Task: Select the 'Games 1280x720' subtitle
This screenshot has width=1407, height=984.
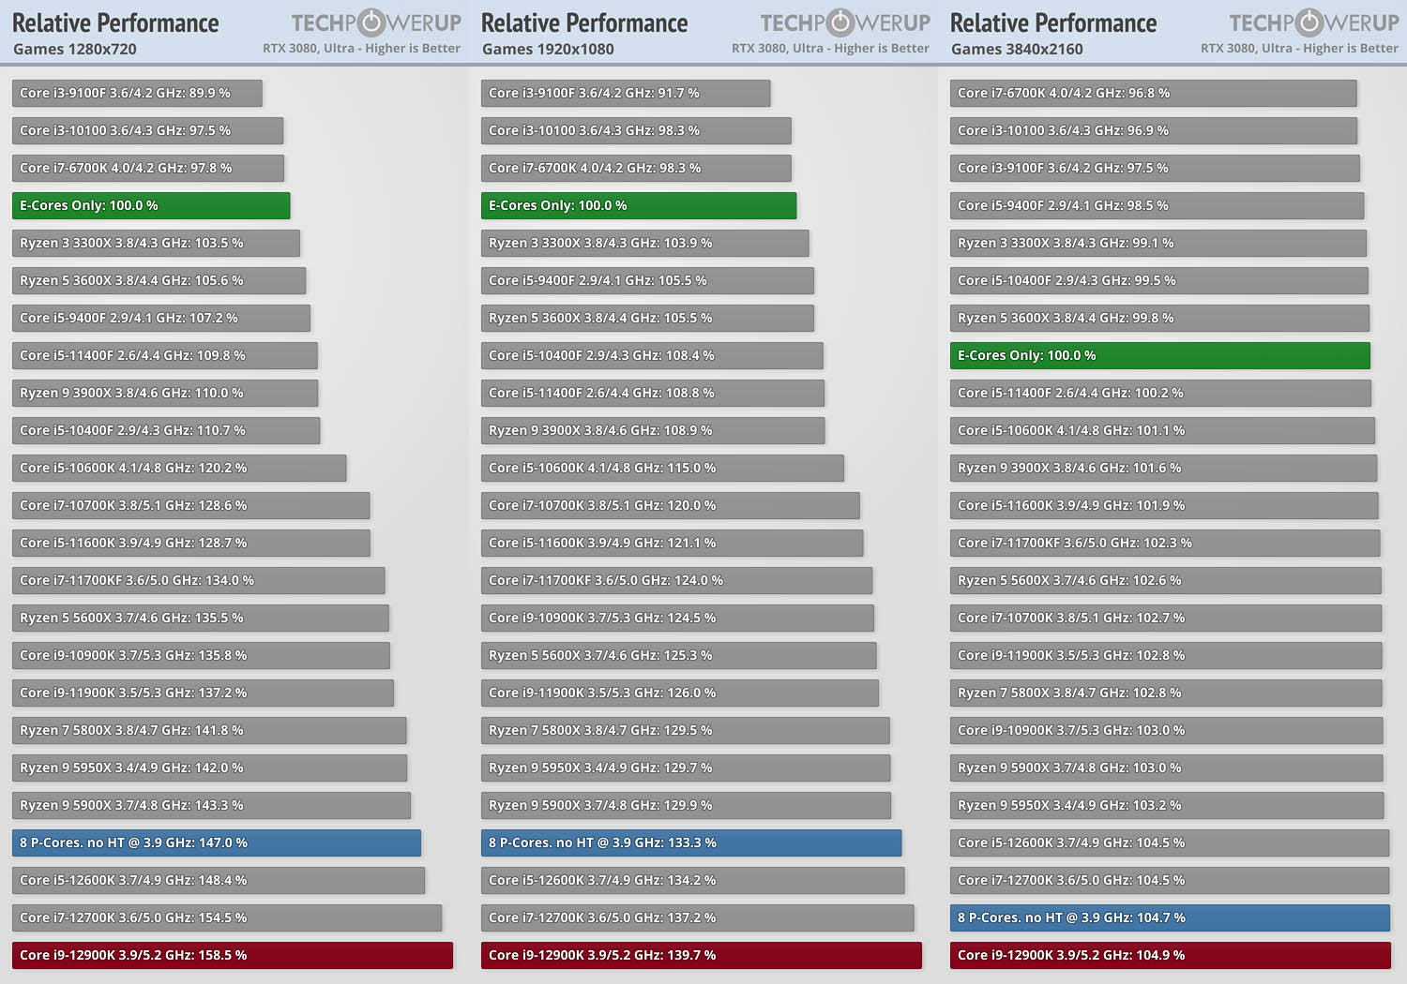Action: 75,49
